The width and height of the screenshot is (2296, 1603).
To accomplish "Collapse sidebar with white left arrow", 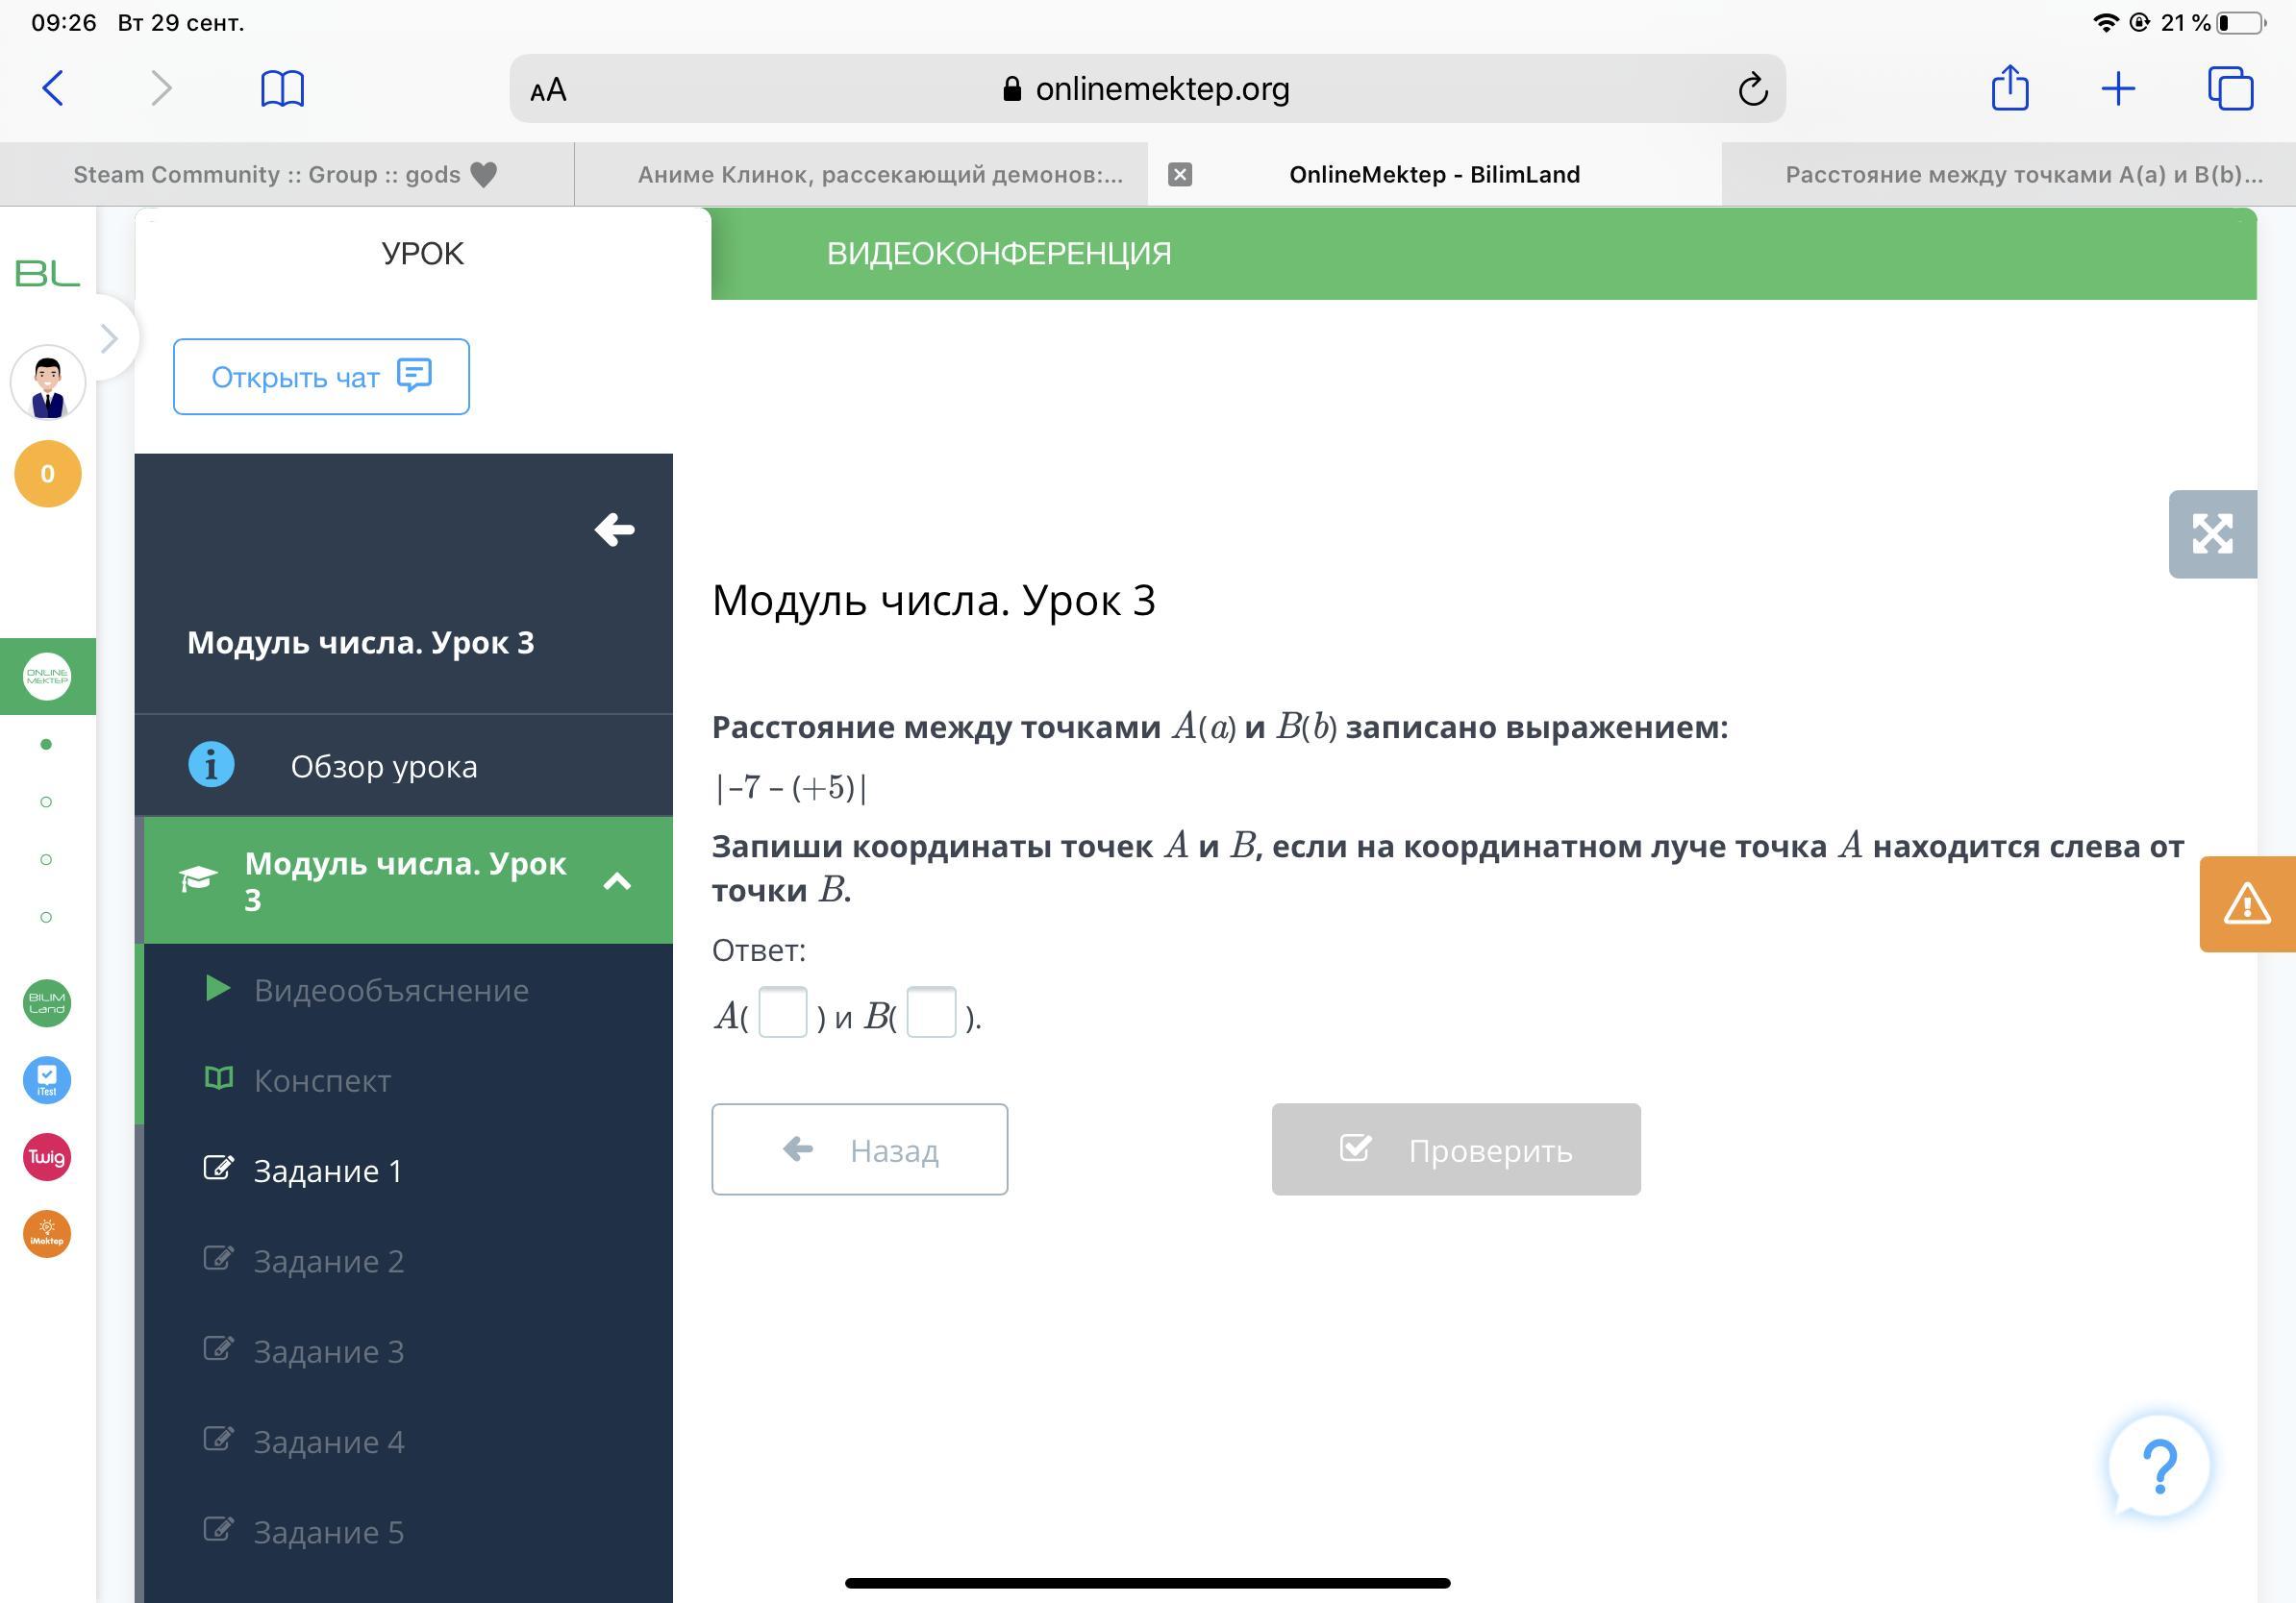I will (614, 529).
